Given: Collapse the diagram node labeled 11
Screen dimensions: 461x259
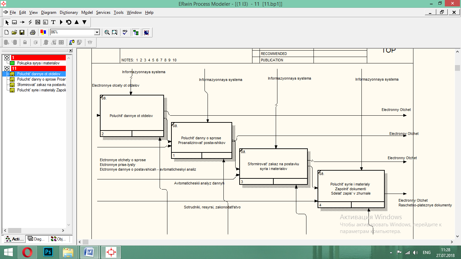Looking at the screenshot, I should point(7,68).
